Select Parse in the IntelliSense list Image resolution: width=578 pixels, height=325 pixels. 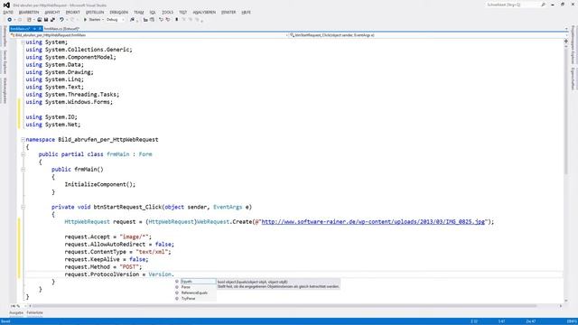coord(196,287)
